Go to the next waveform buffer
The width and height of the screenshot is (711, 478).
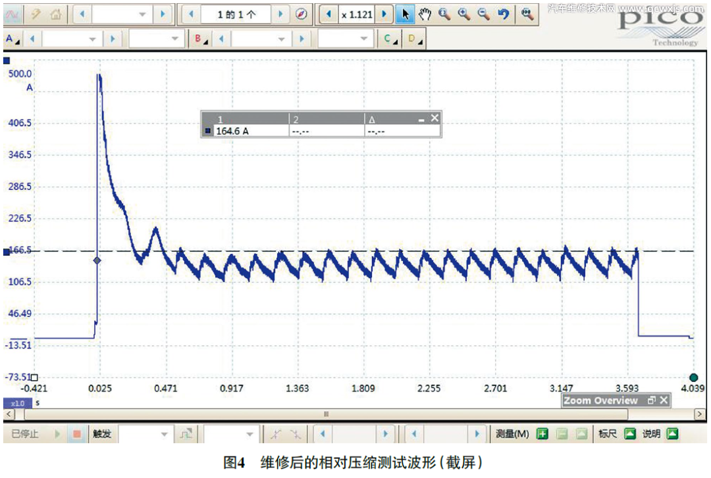coord(281,14)
